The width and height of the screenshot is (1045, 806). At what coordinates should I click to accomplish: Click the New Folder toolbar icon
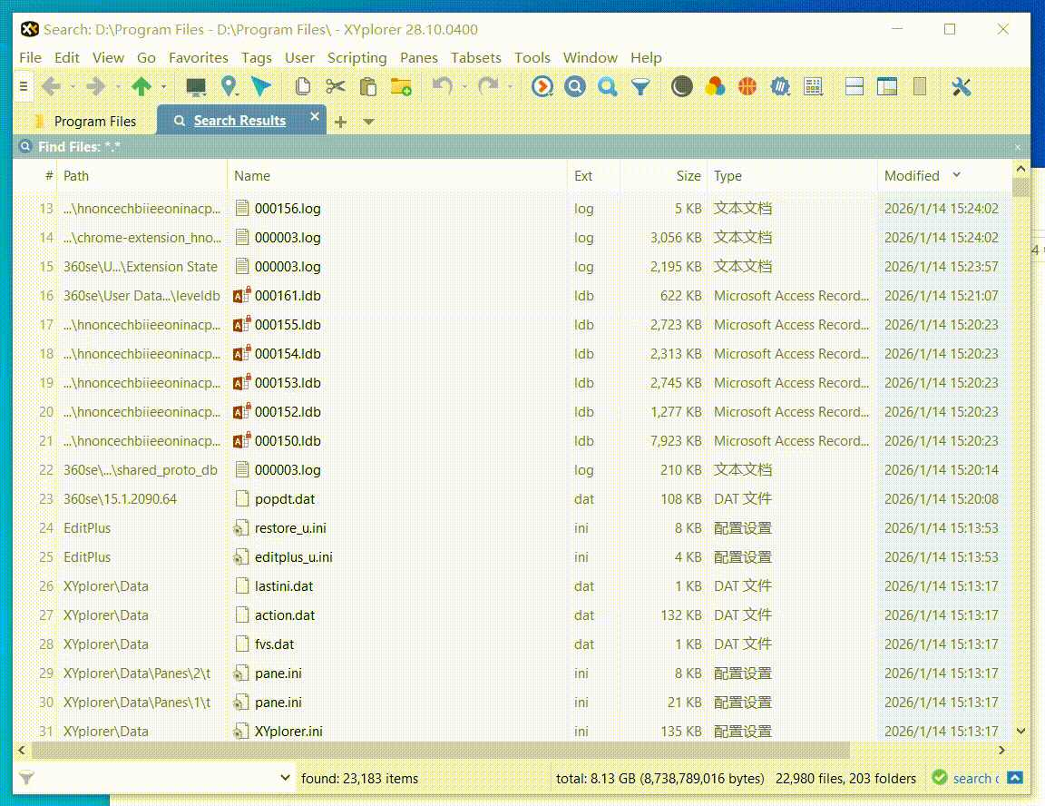pos(400,86)
